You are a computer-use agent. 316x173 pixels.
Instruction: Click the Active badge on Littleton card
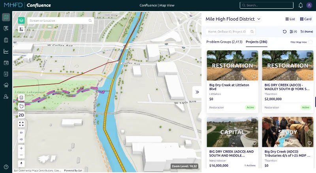250,107
